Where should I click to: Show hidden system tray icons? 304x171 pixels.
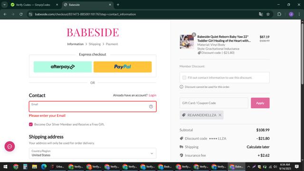tap(248, 167)
